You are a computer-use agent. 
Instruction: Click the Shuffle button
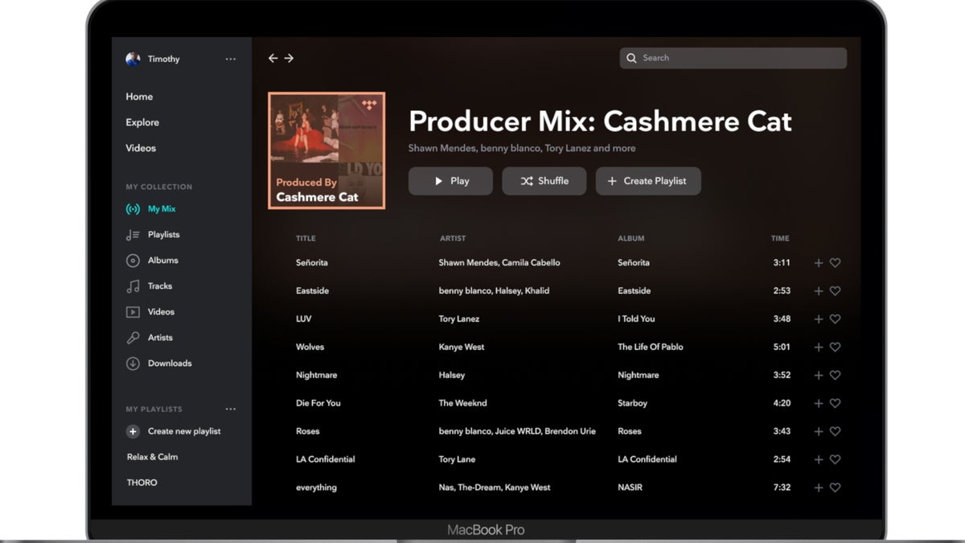click(544, 181)
